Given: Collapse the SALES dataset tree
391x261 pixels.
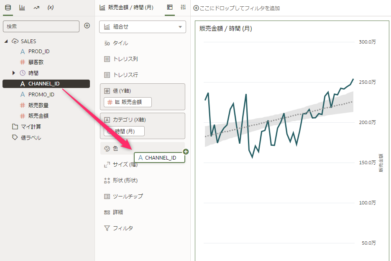Looking at the screenshot, I should click(6, 41).
